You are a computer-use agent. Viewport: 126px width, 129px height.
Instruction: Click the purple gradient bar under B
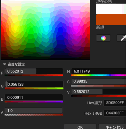[34, 101]
